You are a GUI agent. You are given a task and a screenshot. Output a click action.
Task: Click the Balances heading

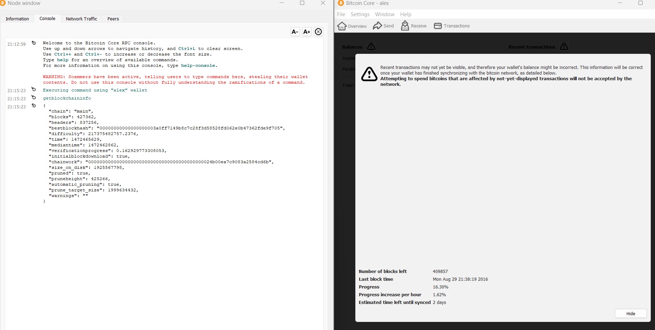352,47
